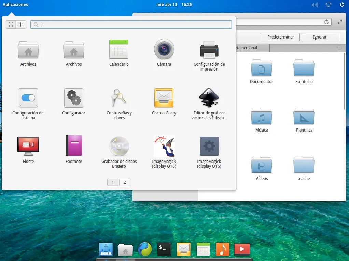Viewport: 349px width, 261px height.
Task: Open the power session menu
Action: coord(342,5)
